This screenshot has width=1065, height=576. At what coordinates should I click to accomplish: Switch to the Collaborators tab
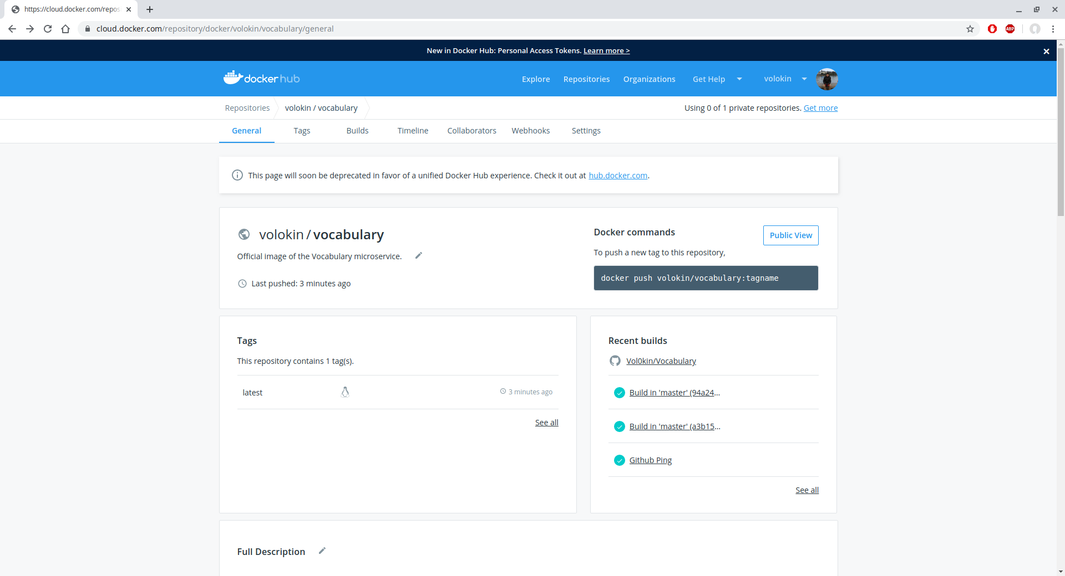point(471,131)
